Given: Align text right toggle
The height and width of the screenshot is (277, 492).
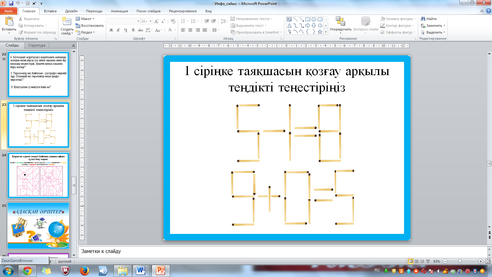Looking at the screenshot, I should [198, 30].
